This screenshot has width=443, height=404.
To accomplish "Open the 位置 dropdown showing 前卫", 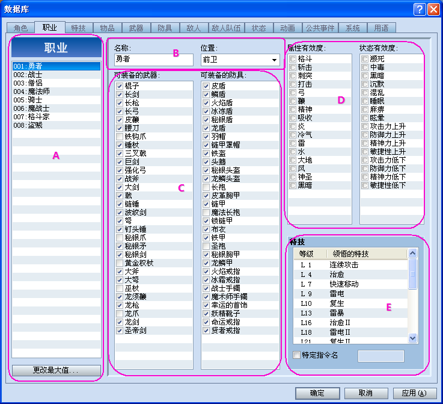I will pos(240,60).
